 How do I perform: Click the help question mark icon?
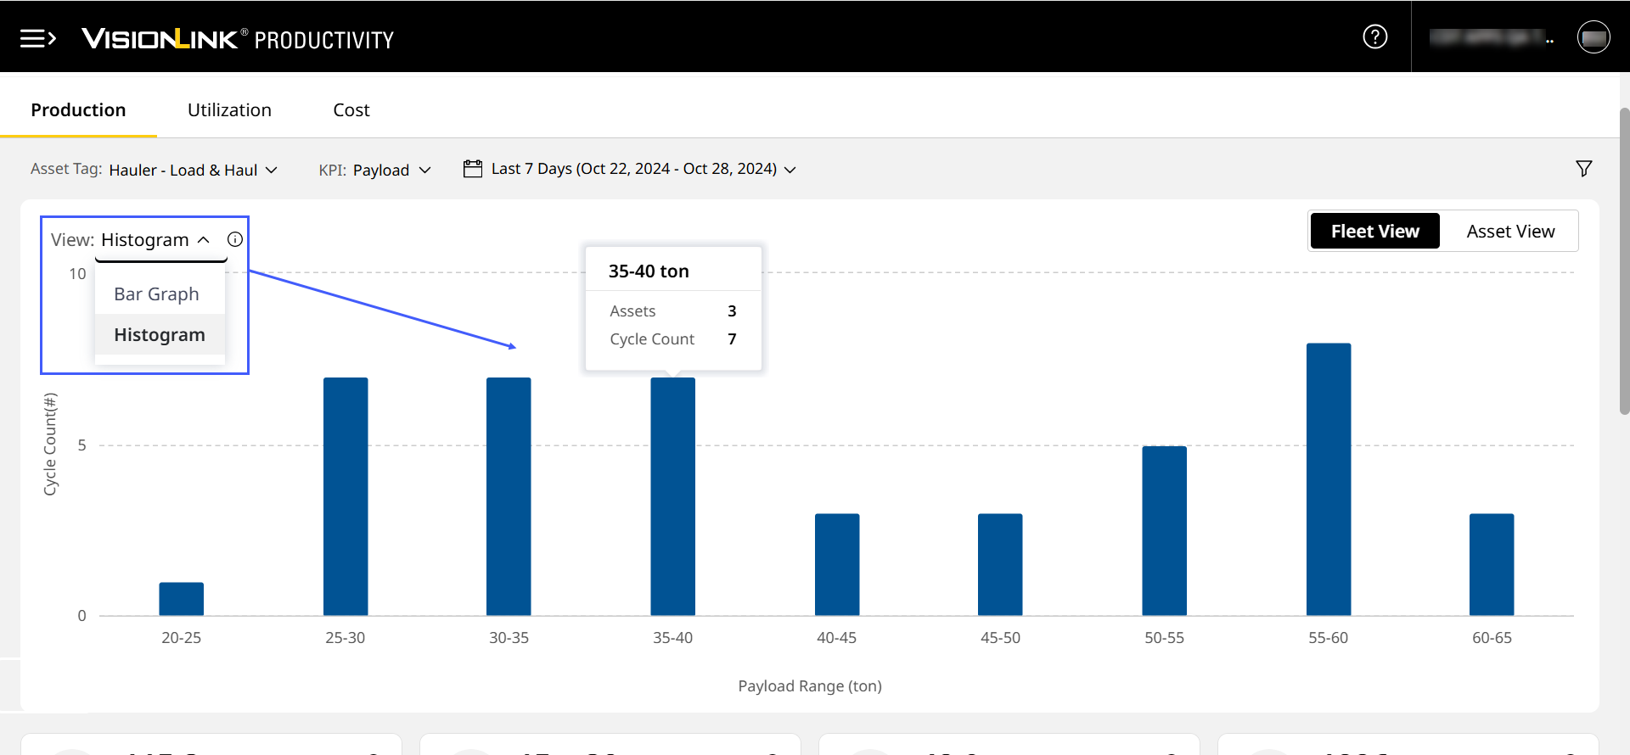[x=1374, y=36]
